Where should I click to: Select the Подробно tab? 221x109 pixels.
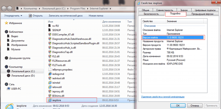[x=176, y=14]
